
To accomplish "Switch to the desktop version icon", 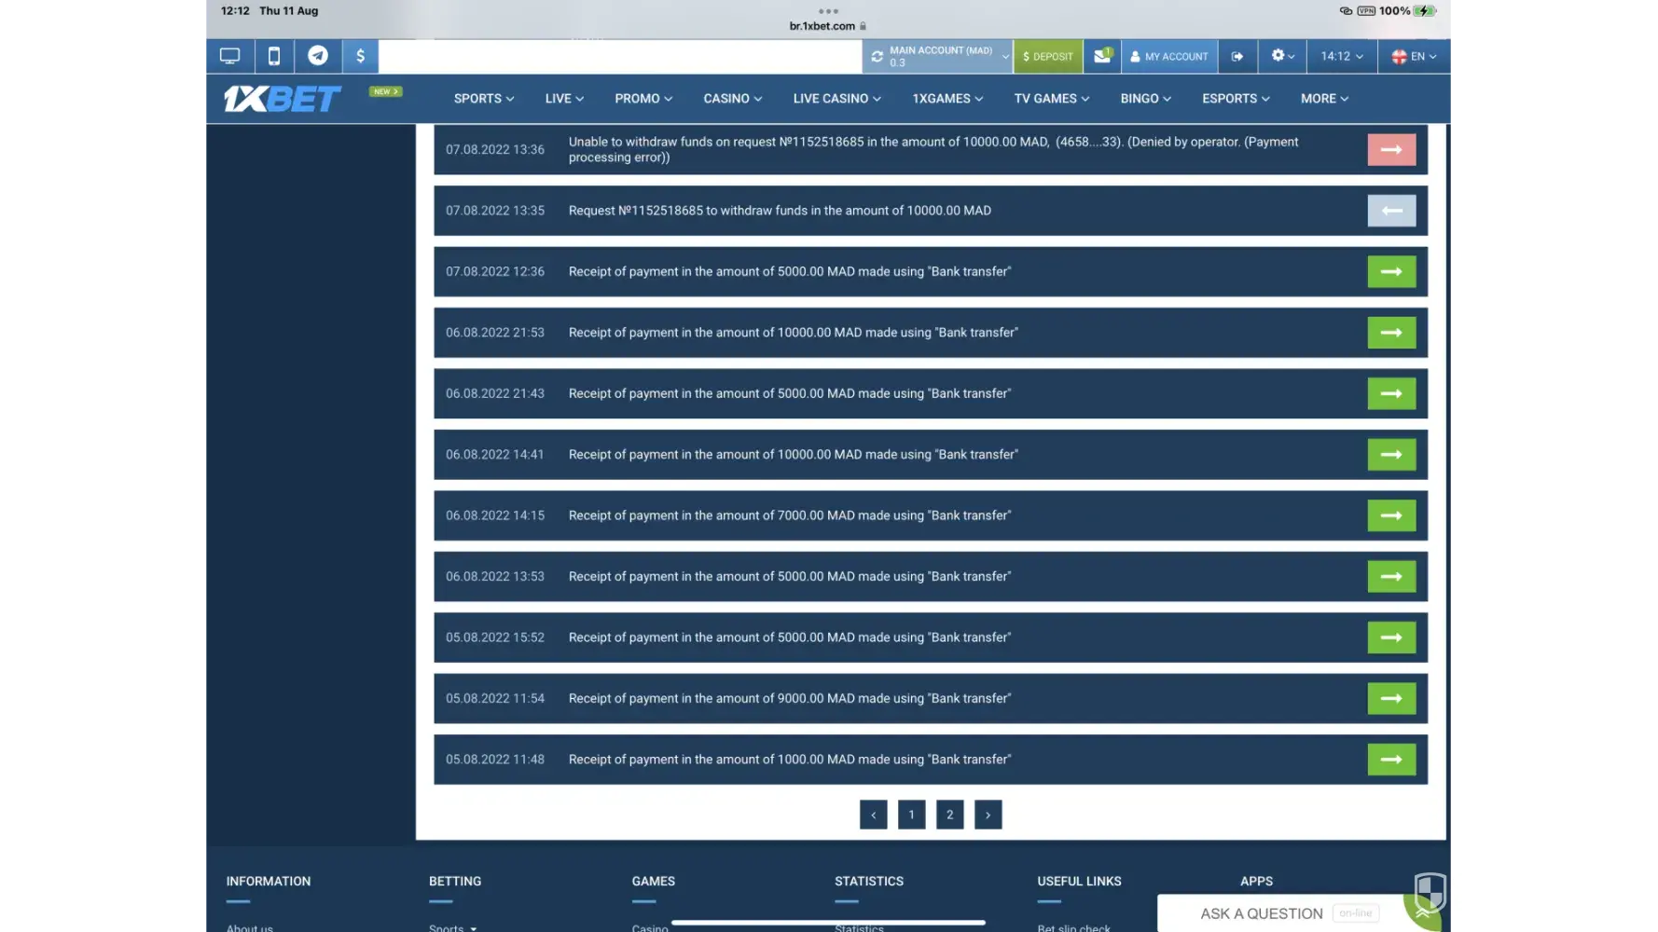I will coord(229,56).
